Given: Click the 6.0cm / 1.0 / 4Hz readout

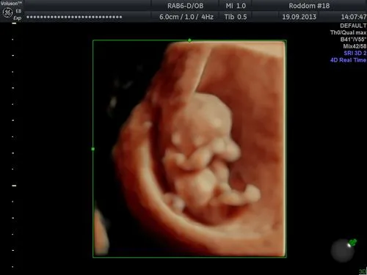Looking at the screenshot, I should (x=186, y=17).
